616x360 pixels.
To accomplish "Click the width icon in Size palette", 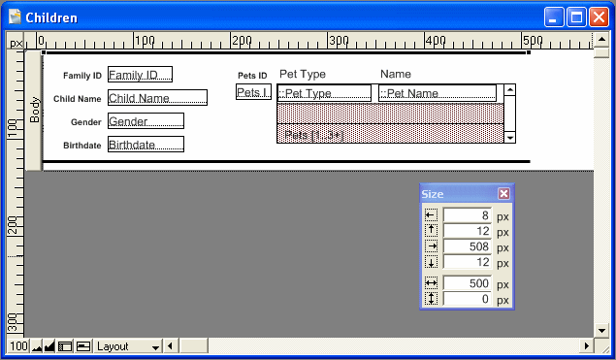I will (431, 283).
